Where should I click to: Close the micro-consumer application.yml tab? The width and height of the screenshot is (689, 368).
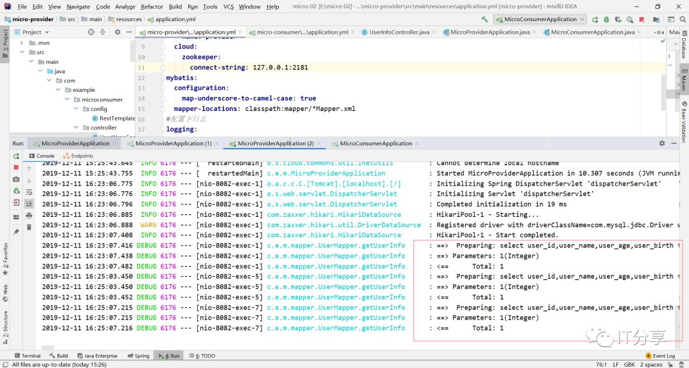coord(353,32)
